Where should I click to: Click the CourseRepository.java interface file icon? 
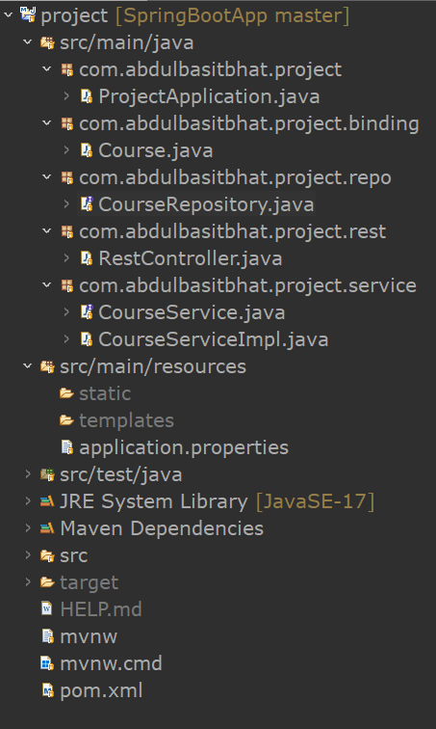(x=87, y=204)
